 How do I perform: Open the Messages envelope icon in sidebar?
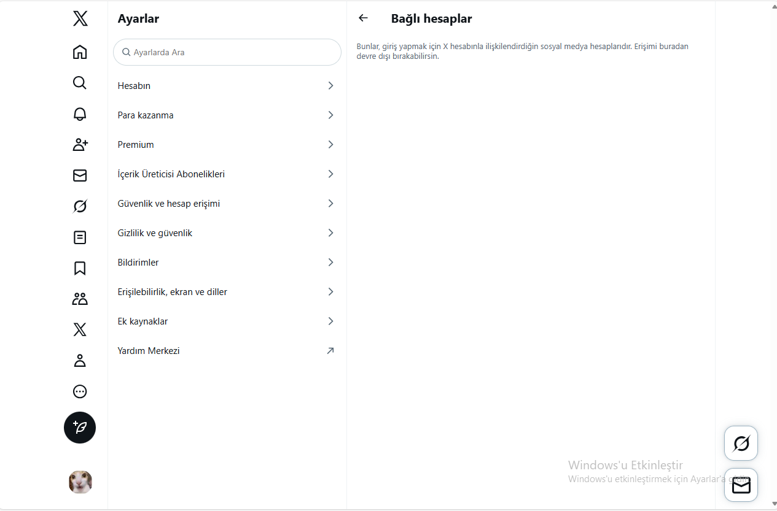pyautogui.click(x=80, y=175)
